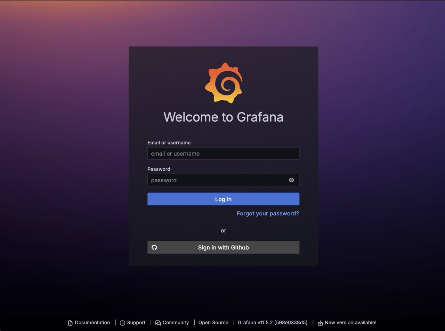
Task: Click Forgot your password?
Action: tap(268, 213)
